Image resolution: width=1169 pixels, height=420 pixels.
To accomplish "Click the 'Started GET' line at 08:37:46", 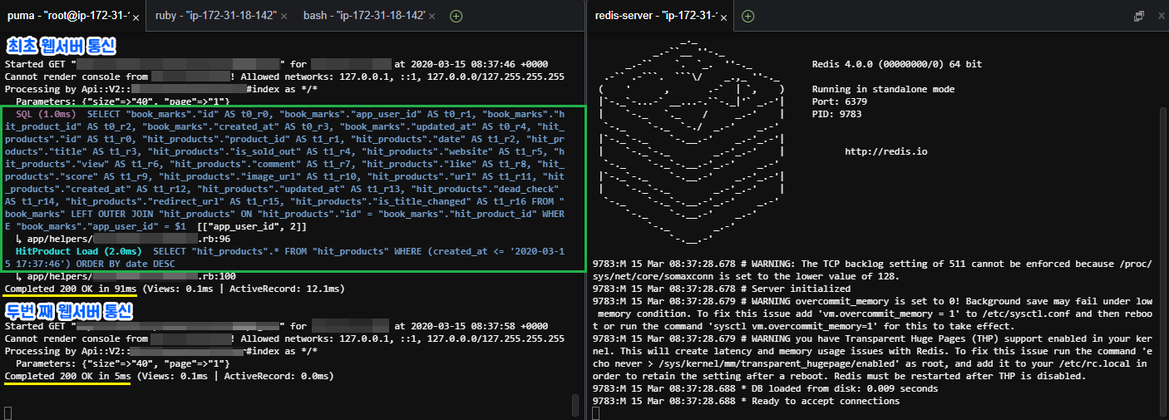I will (276, 64).
